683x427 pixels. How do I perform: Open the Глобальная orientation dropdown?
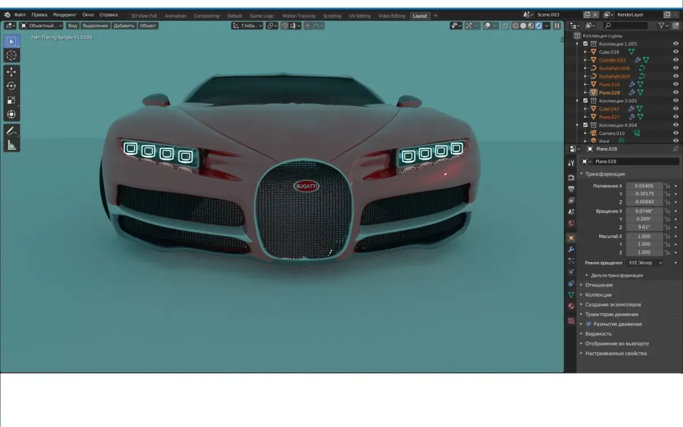click(x=247, y=26)
